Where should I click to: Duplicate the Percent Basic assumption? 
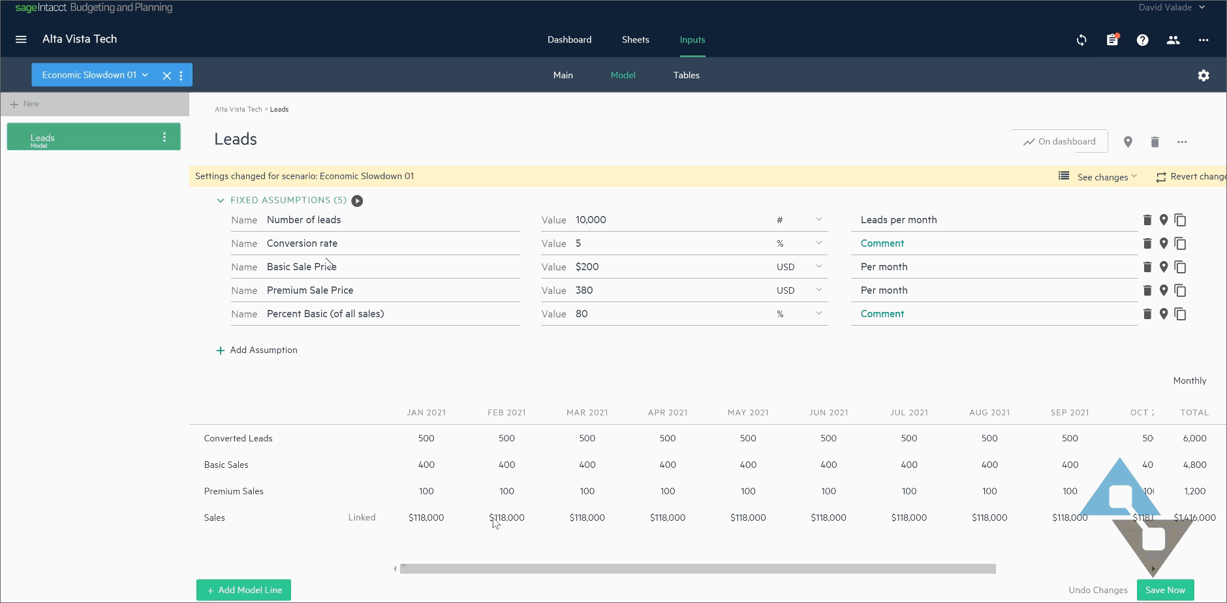point(1180,314)
